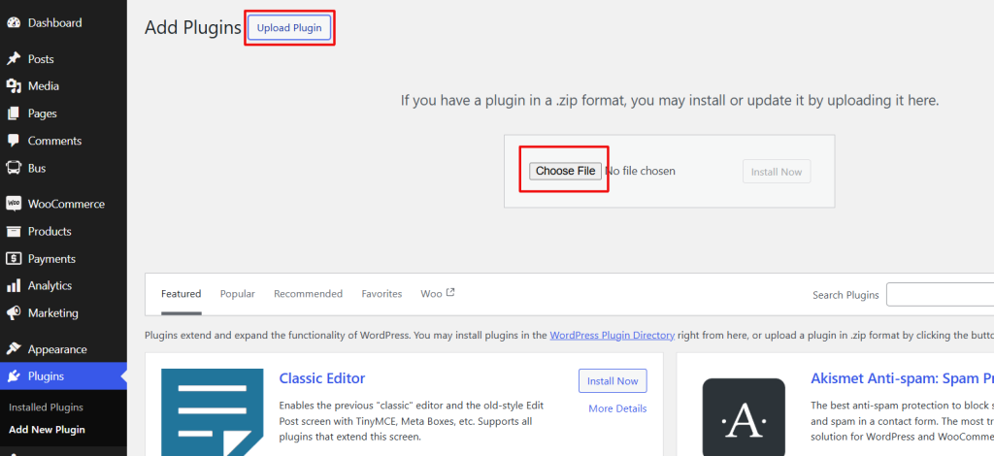Click the Upload Plugin button
Image resolution: width=994 pixels, height=456 pixels.
289,28
